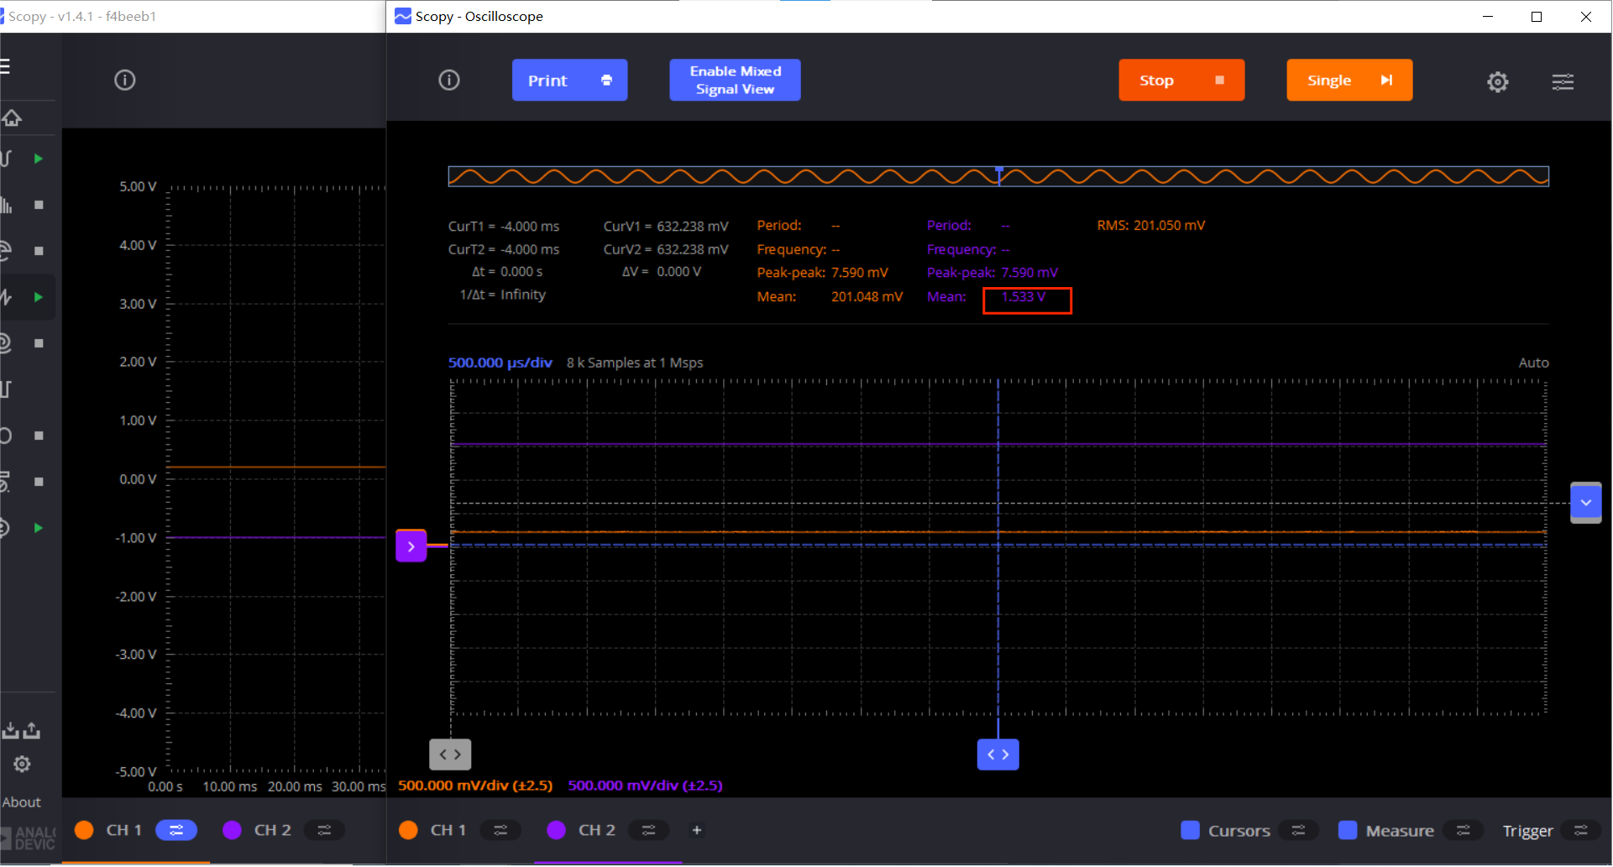Click the 8 k Samples at 1 Msps text
Image resolution: width=1613 pixels, height=867 pixels.
pos(635,363)
